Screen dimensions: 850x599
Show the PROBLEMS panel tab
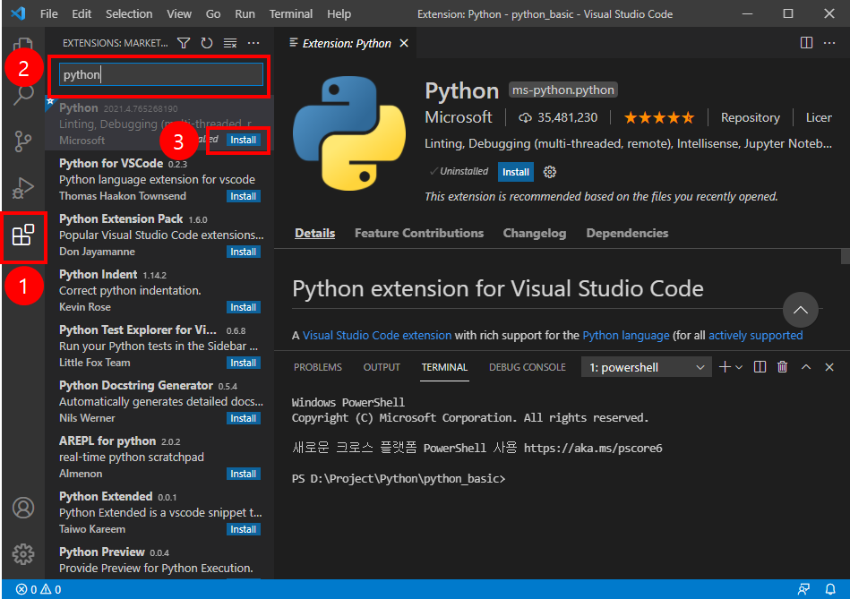[x=318, y=367]
